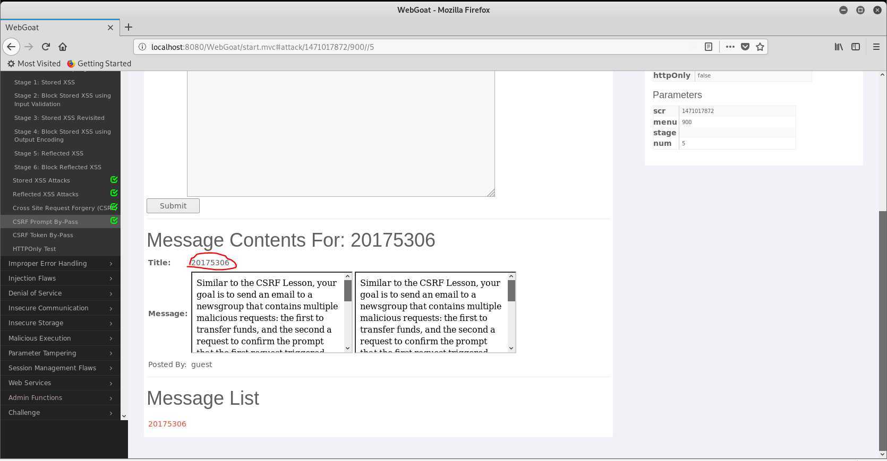
Task: Expand Improper Error Handling category
Action: pos(60,264)
